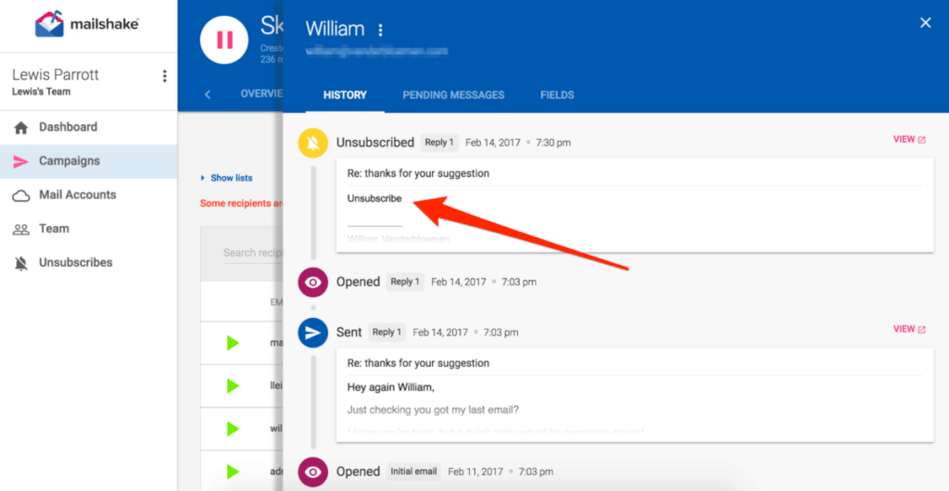This screenshot has height=491, width=949.
Task: Click the Opened eye icon for Reply 1
Action: (313, 283)
